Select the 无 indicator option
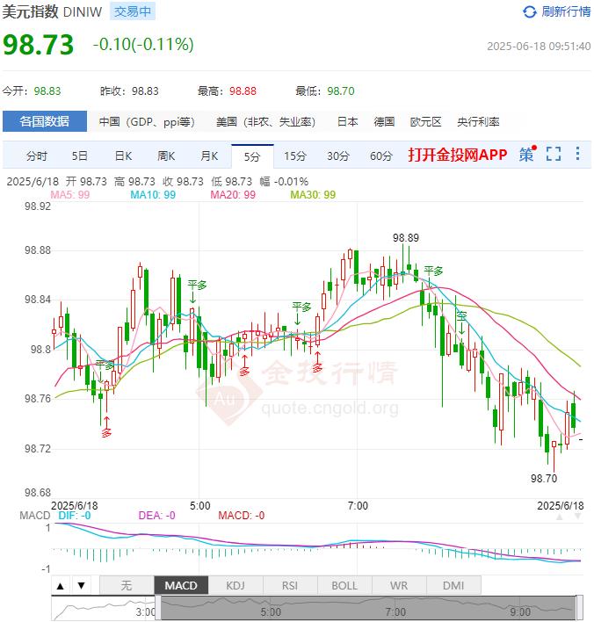Screen dimensions: 594x622 click(x=127, y=585)
